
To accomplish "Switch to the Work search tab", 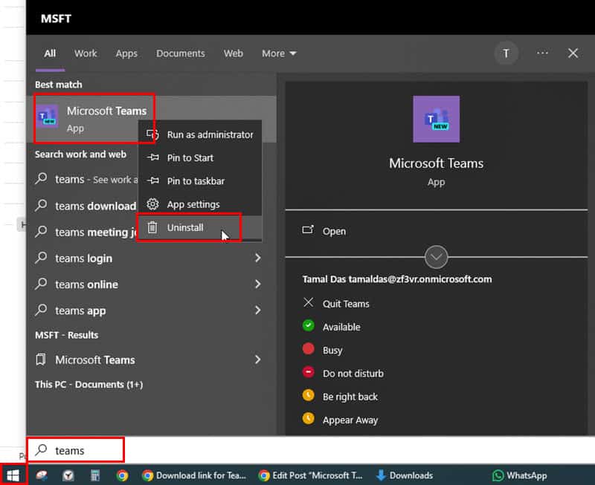I will (86, 53).
